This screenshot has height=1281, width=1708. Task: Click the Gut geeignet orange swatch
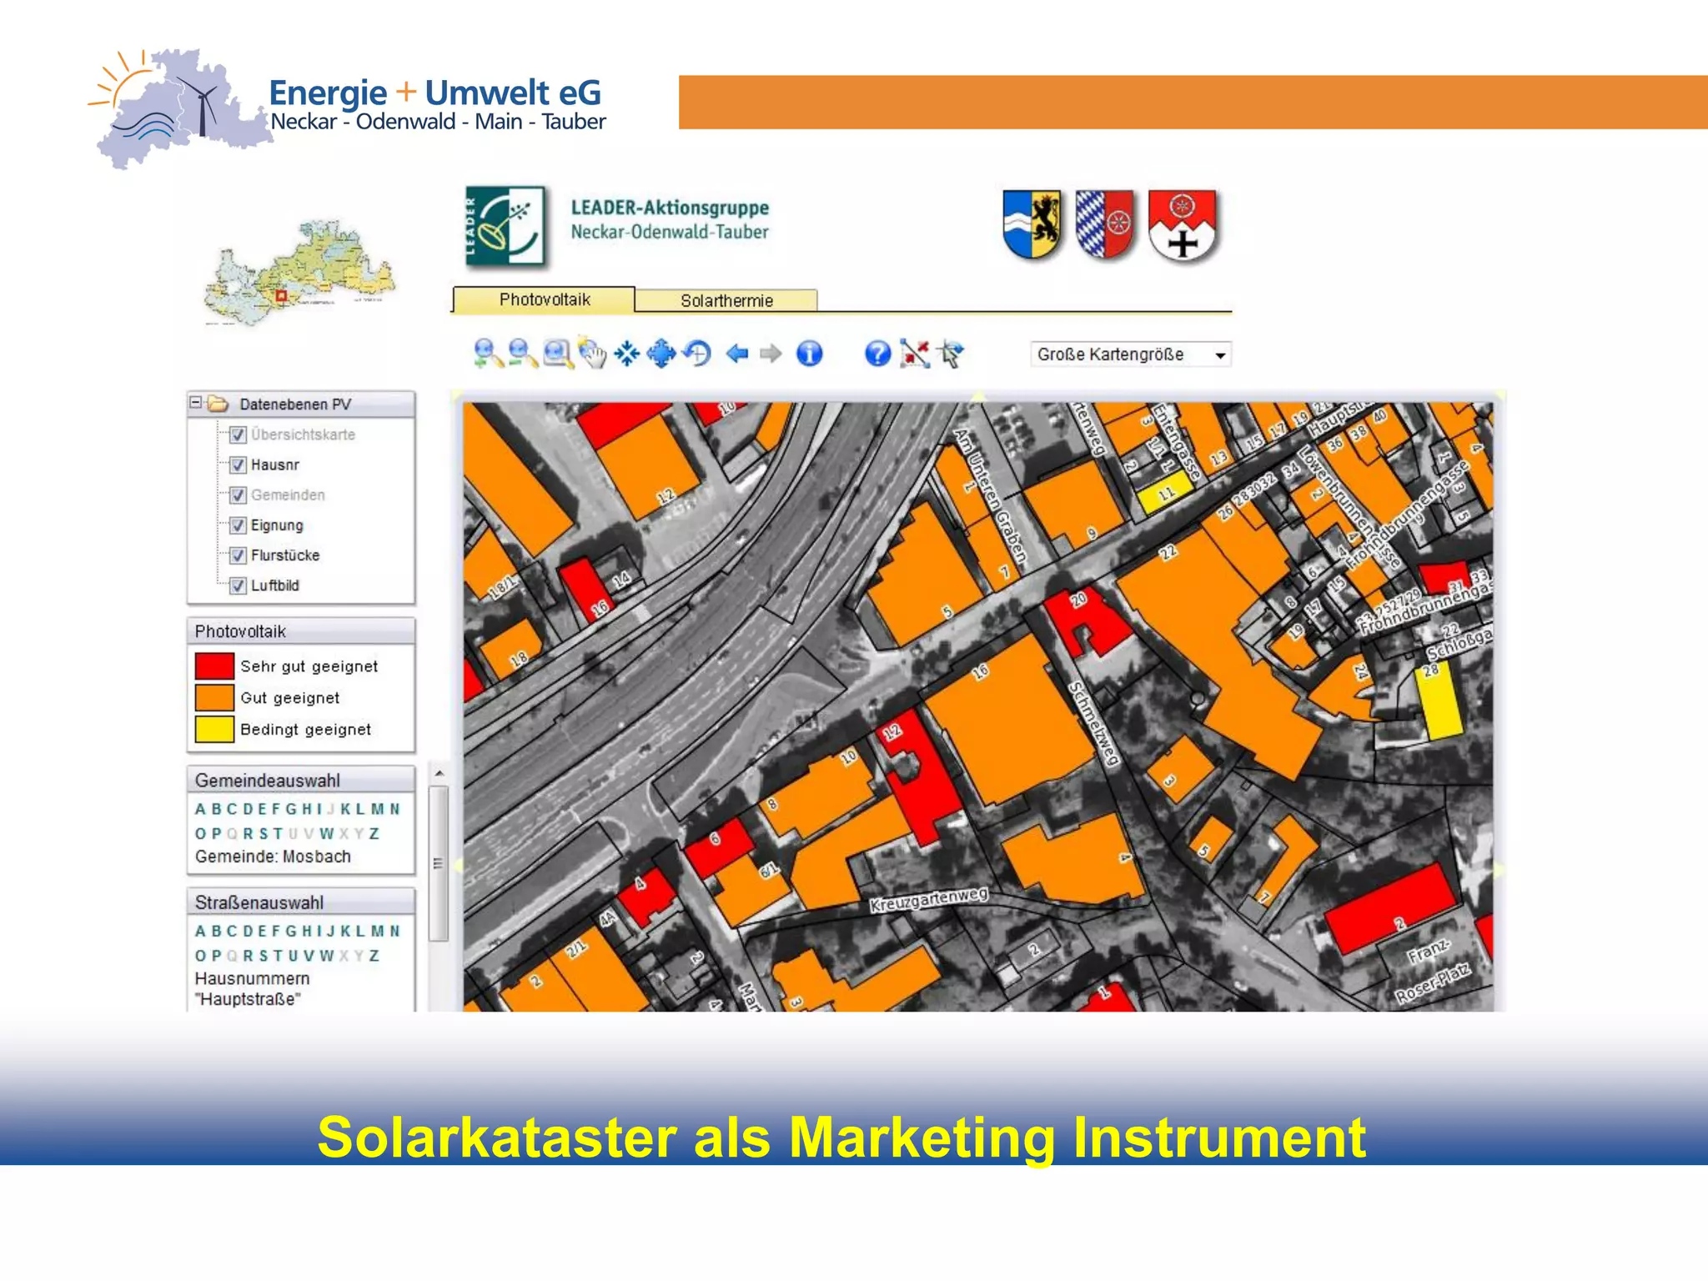(214, 697)
